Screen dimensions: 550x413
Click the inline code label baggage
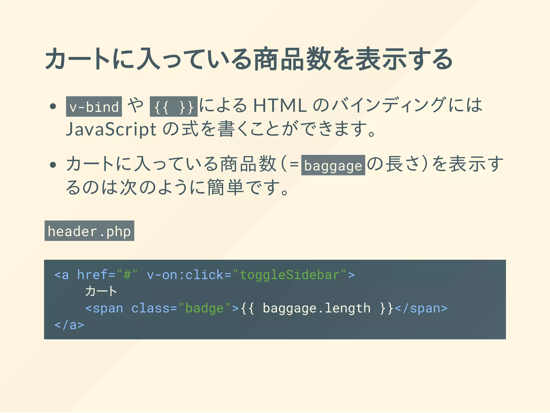(x=333, y=165)
